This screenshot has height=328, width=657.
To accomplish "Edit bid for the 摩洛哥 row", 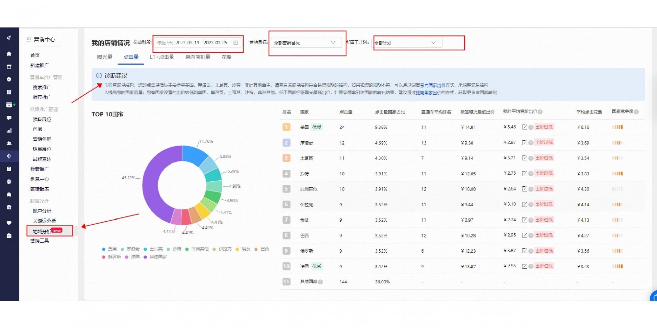I will click(524, 142).
